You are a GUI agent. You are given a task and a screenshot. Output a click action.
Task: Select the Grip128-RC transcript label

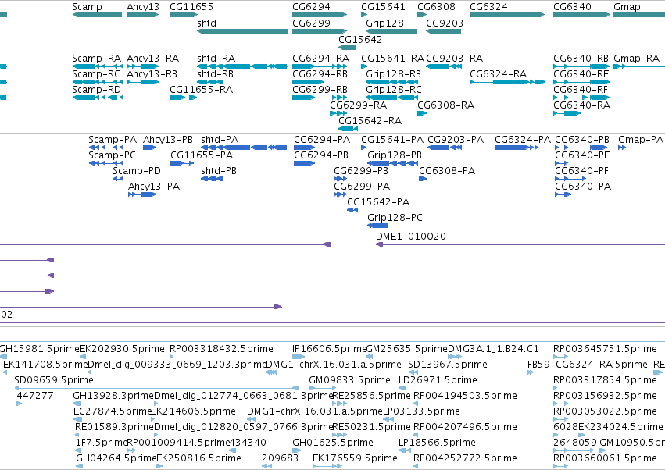394,90
